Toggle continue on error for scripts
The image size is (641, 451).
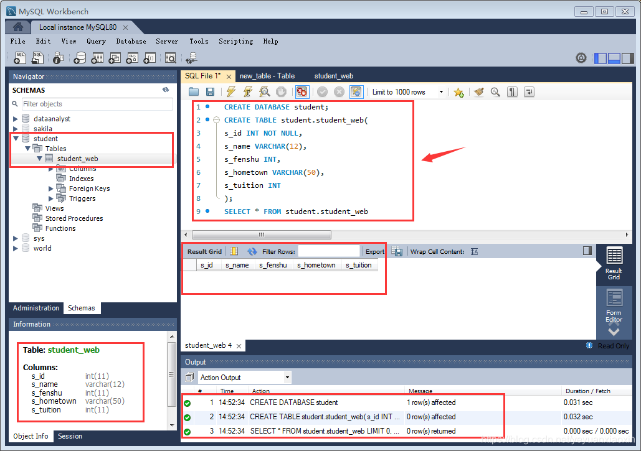[x=302, y=92]
